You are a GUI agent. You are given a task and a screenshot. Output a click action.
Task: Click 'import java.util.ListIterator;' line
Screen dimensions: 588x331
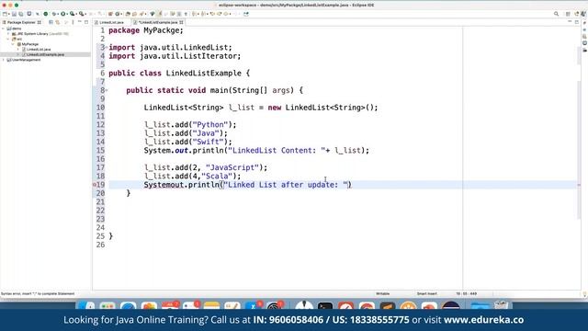175,56
